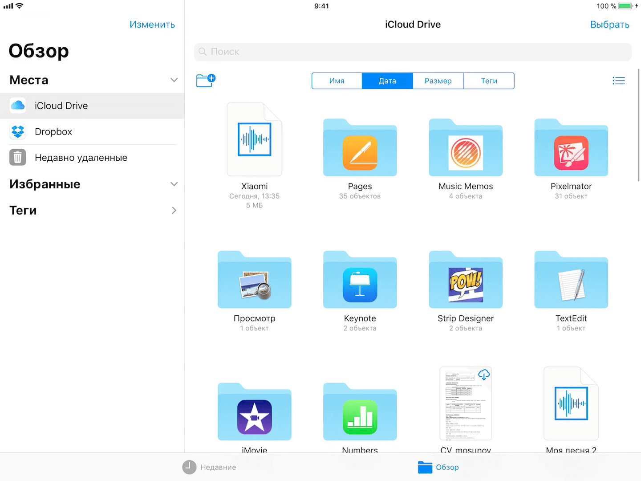Open the Pages folder

(360, 147)
